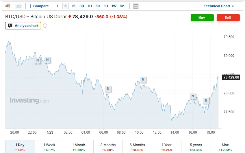This screenshot has width=245, height=153.
Task: Select the 1D interval
Action: pos(106,6)
